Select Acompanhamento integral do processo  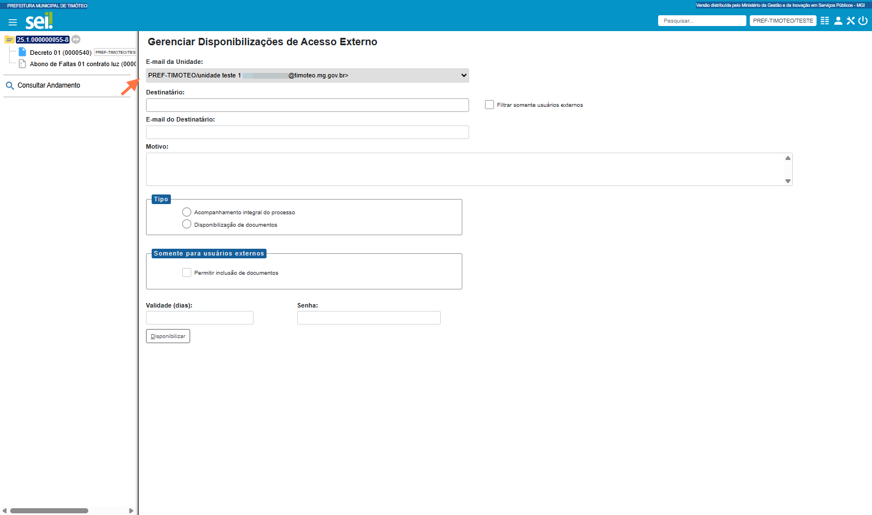[x=187, y=212]
